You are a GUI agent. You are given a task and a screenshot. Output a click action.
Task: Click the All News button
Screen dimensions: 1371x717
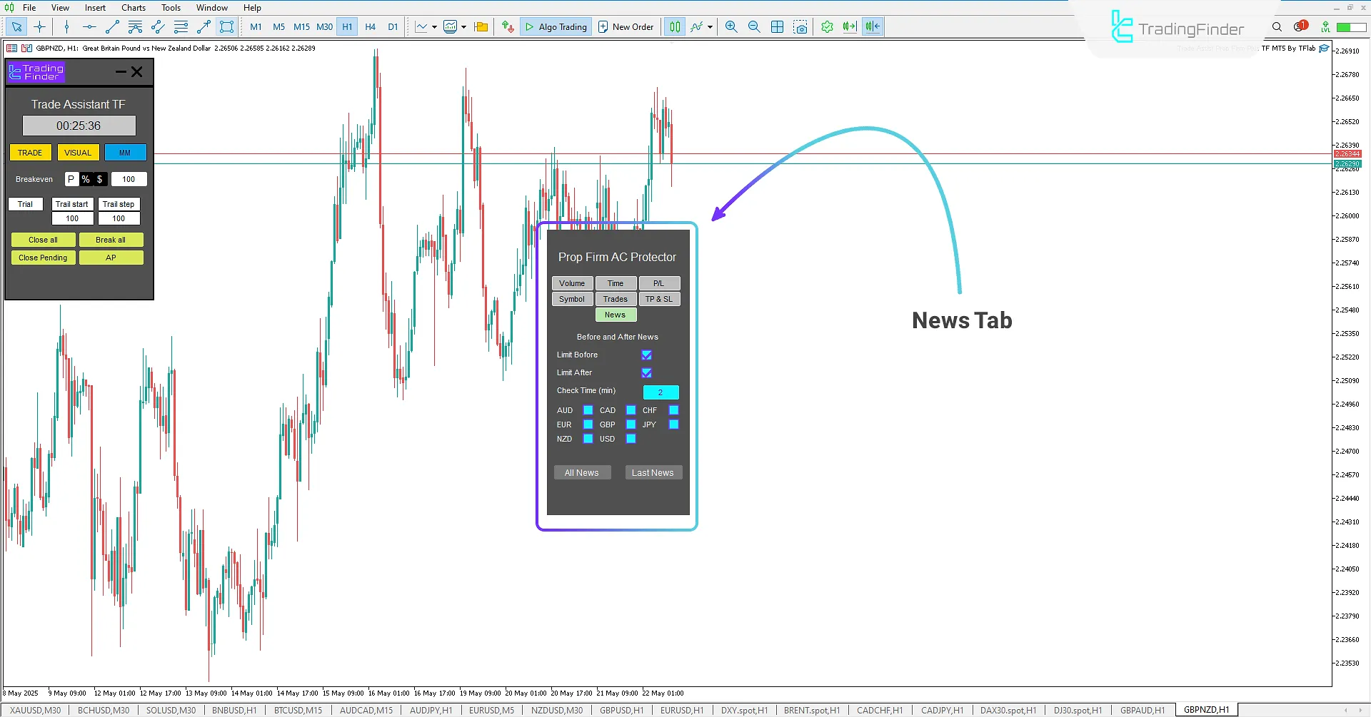click(x=582, y=472)
